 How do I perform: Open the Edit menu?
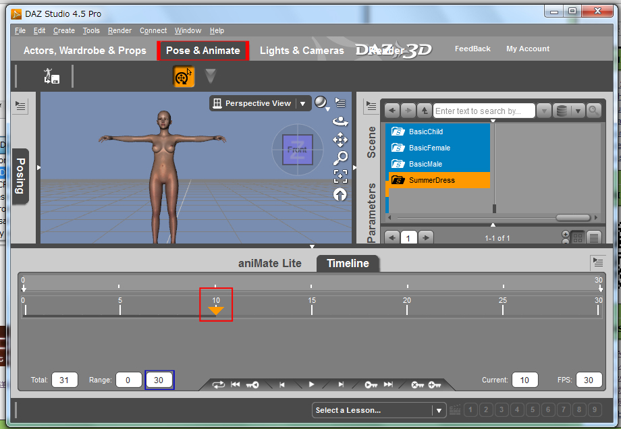39,30
